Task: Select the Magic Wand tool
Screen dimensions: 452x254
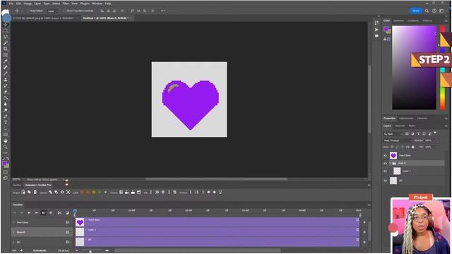Action: coord(6,43)
